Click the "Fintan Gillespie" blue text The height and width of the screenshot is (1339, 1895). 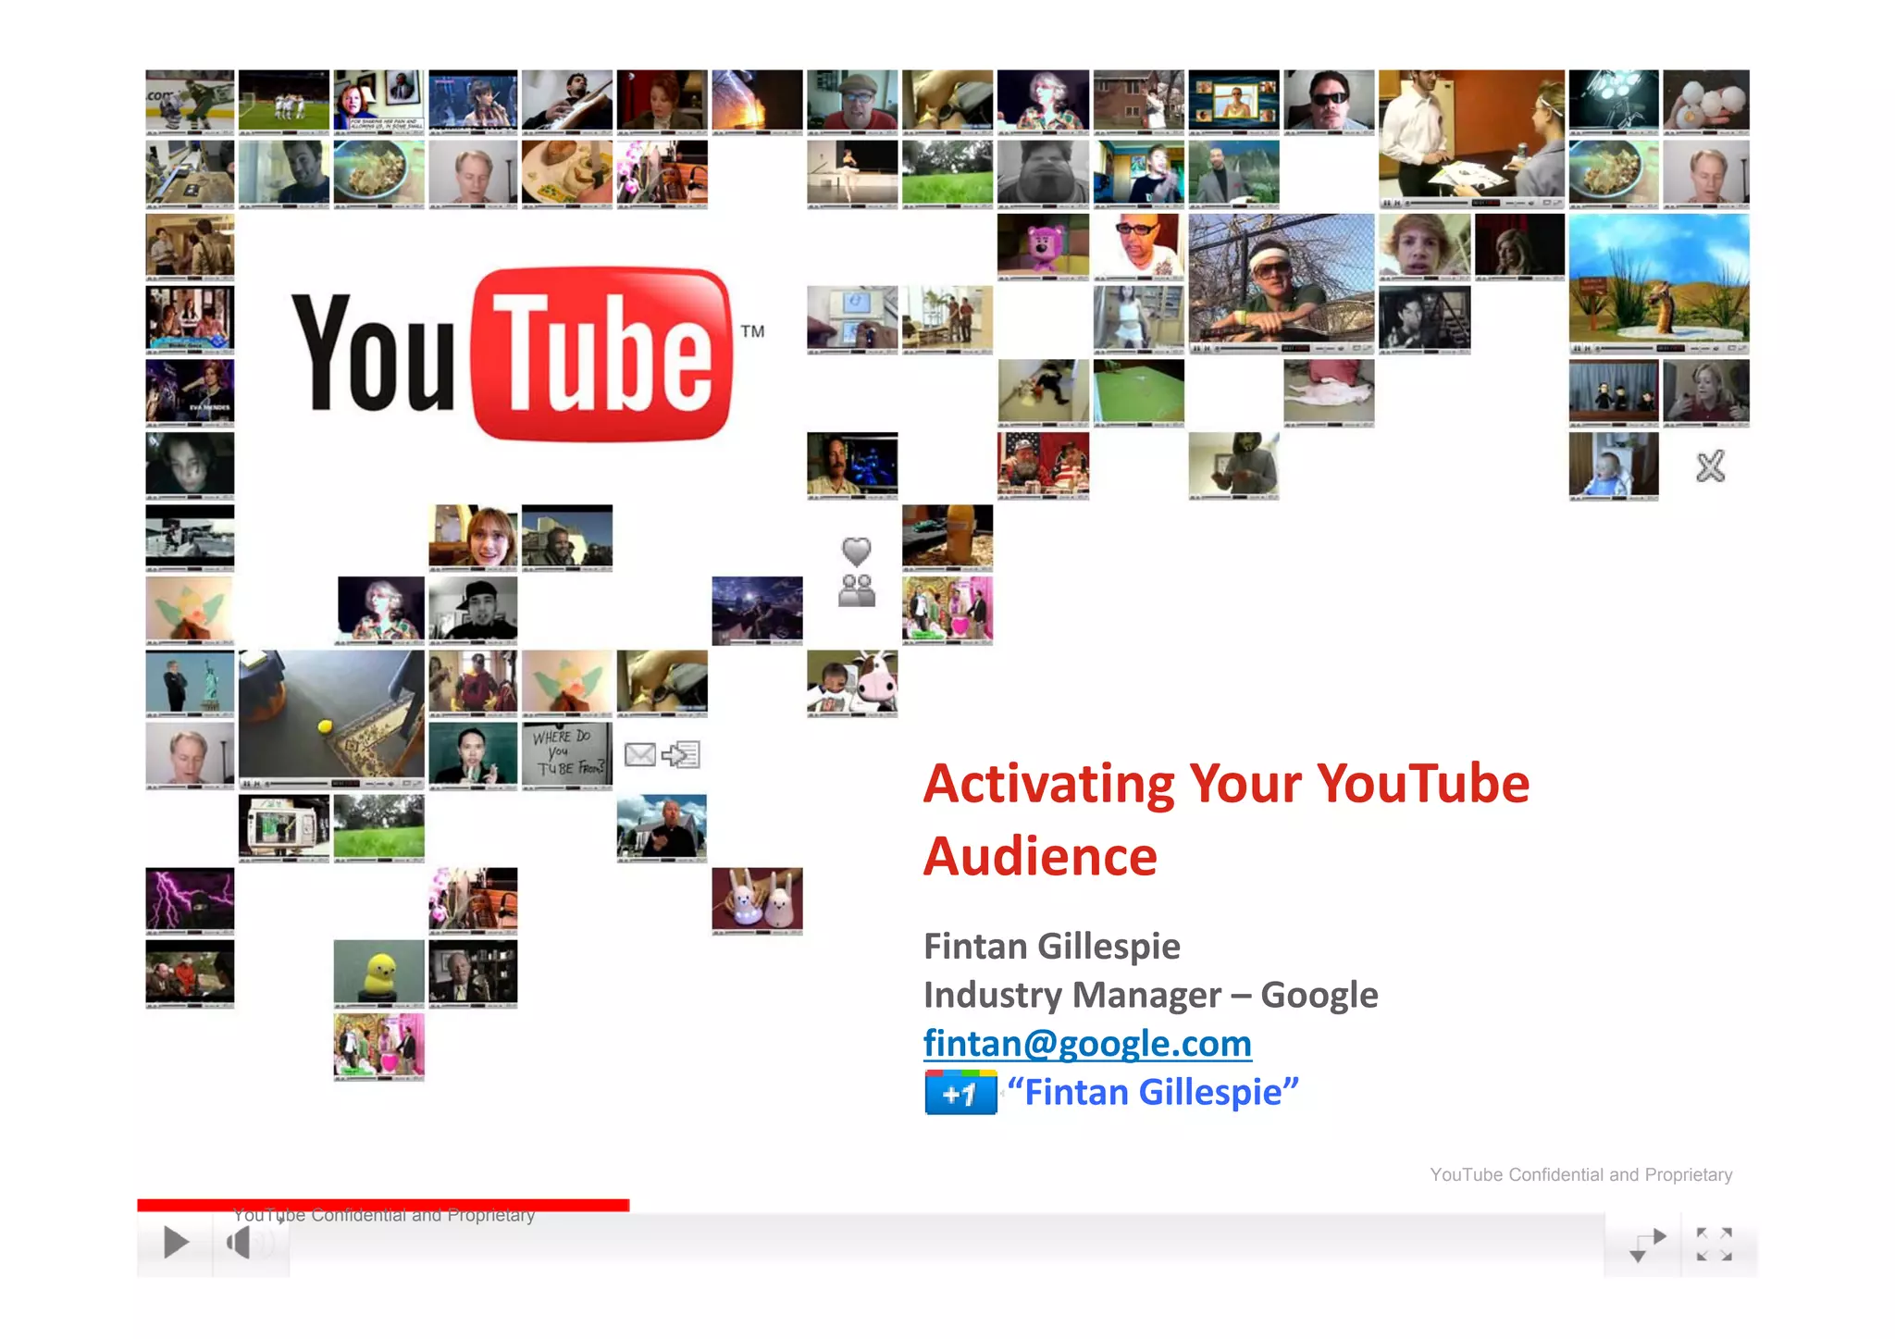1153,1093
